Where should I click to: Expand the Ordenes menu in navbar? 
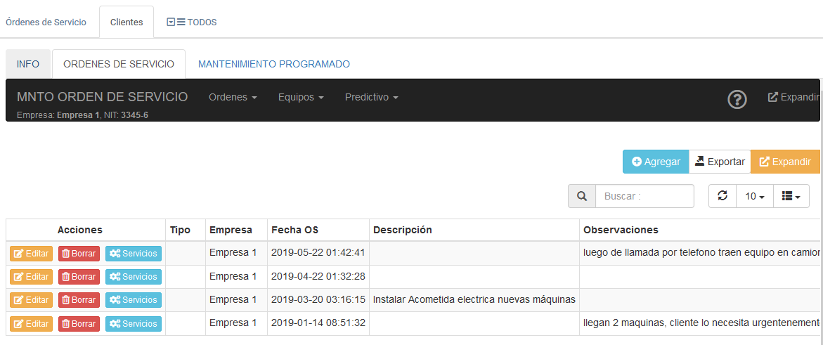[233, 97]
